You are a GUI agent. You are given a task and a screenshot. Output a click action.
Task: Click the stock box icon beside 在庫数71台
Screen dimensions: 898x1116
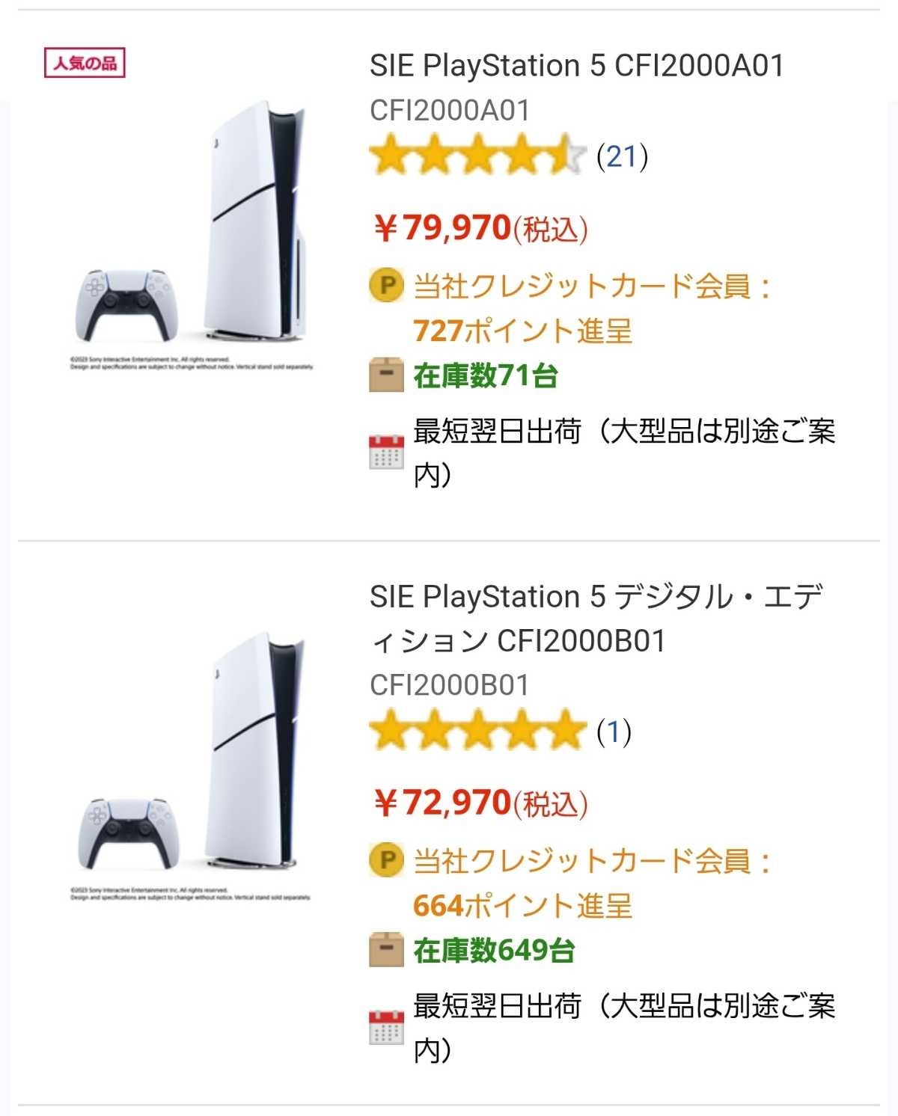click(x=387, y=375)
